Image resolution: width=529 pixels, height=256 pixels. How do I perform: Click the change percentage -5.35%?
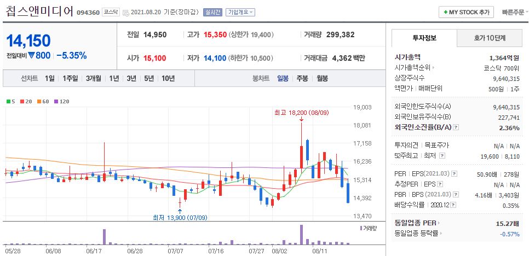click(72, 56)
